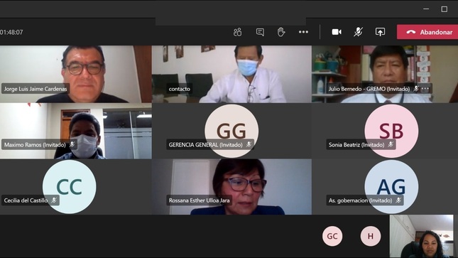
Task: Select Jorge Luis Jaime Cardenas name label
Action: [36, 89]
